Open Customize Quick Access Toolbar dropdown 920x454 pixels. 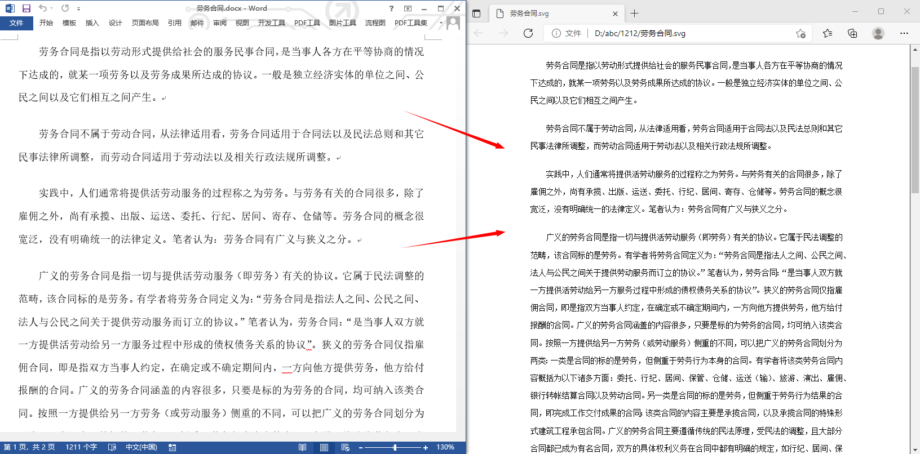pos(78,8)
